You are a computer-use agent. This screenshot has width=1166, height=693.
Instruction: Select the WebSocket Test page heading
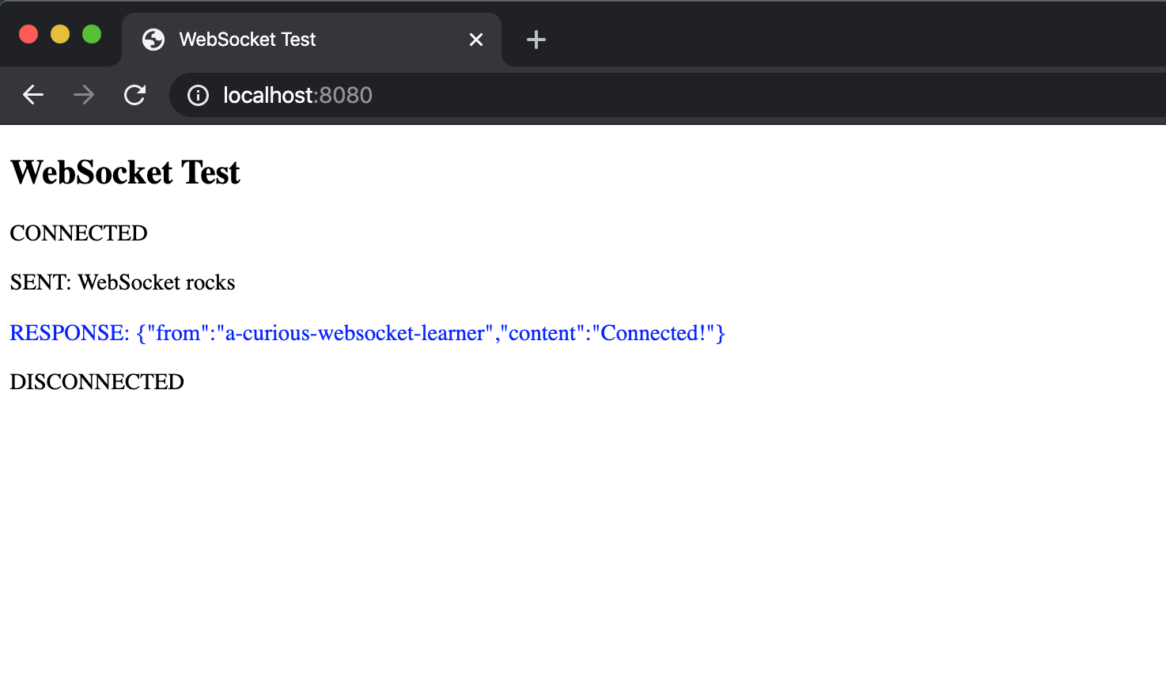click(x=124, y=172)
